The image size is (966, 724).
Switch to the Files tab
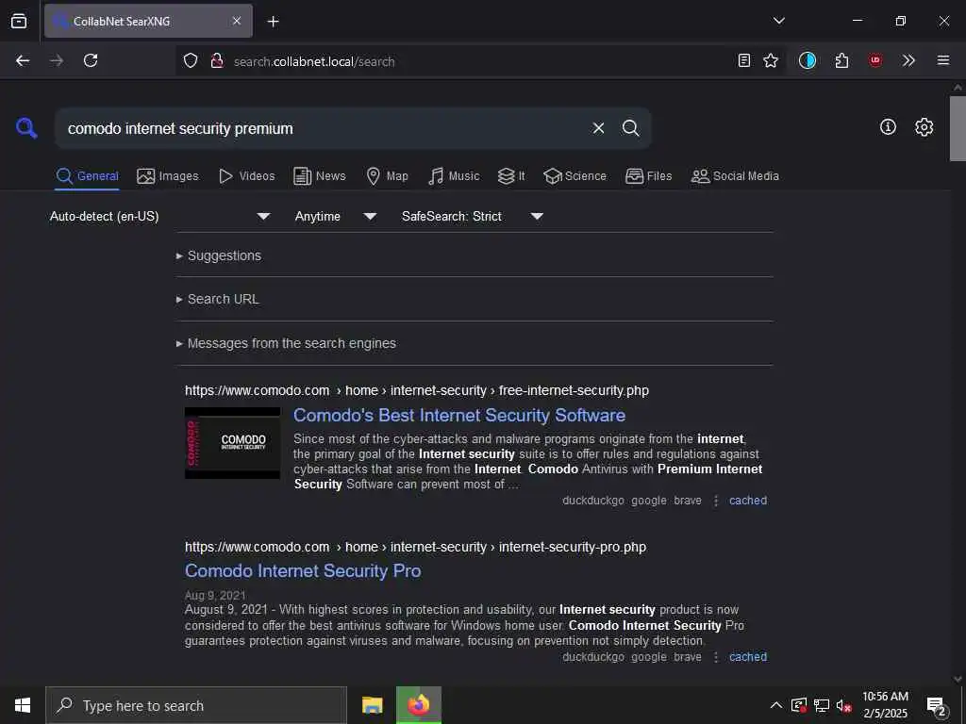(648, 176)
